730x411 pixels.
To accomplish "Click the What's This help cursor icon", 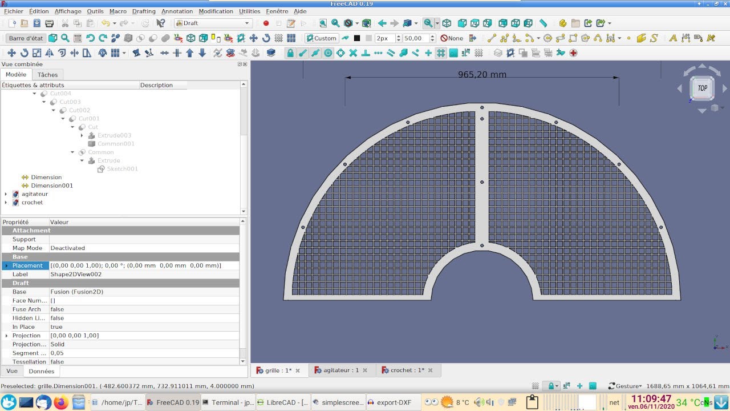I will pos(161,23).
